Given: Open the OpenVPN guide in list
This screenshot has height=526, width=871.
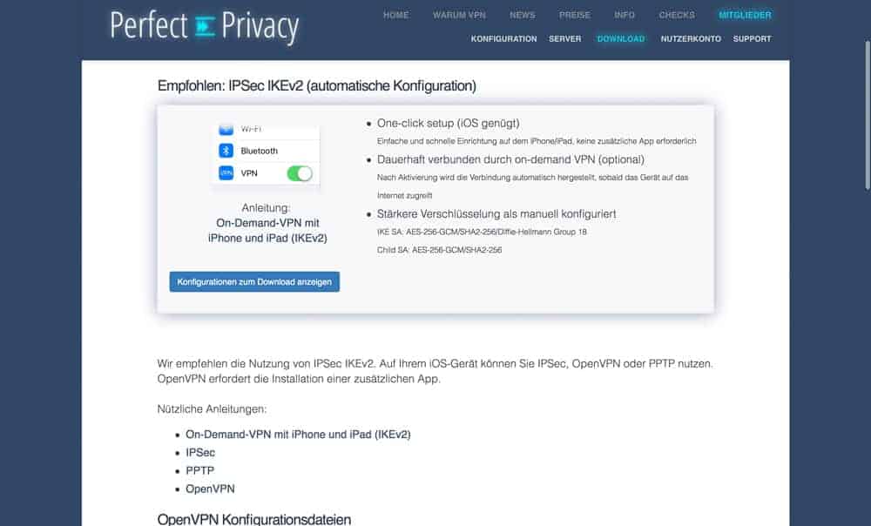Looking at the screenshot, I should tap(210, 489).
